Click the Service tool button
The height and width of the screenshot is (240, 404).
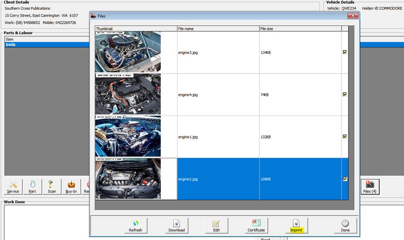click(x=13, y=187)
